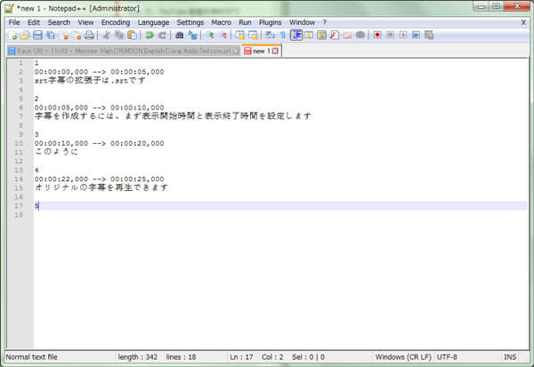Click line number 17 in the margin
Image resolution: width=534 pixels, height=367 pixels.
pos(19,206)
